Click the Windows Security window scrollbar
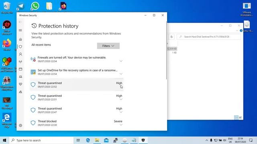The width and height of the screenshot is (257, 144). (166, 51)
